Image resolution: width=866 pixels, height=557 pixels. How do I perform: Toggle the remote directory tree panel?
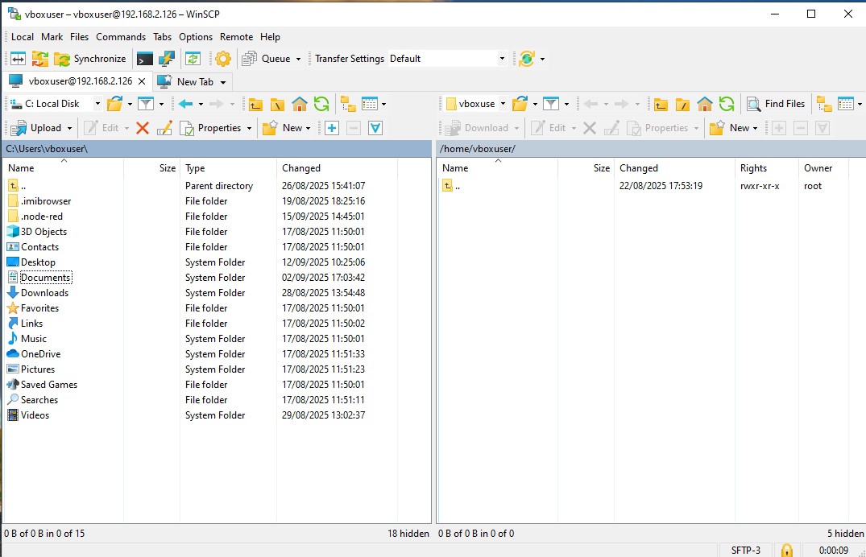(823, 104)
